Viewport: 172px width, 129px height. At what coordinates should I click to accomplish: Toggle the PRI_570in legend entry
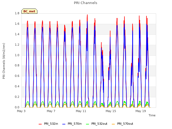coord(72,124)
